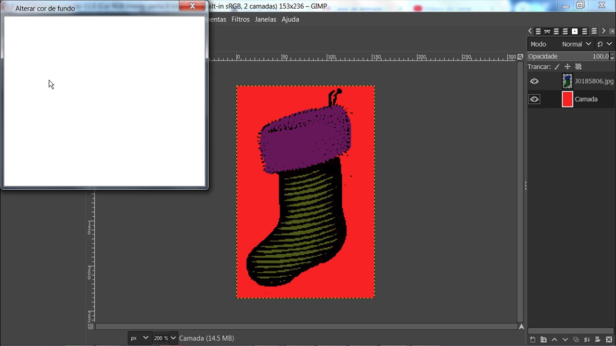The height and width of the screenshot is (346, 616).
Task: Click the vertical canvas scrollbar
Action: point(521,191)
